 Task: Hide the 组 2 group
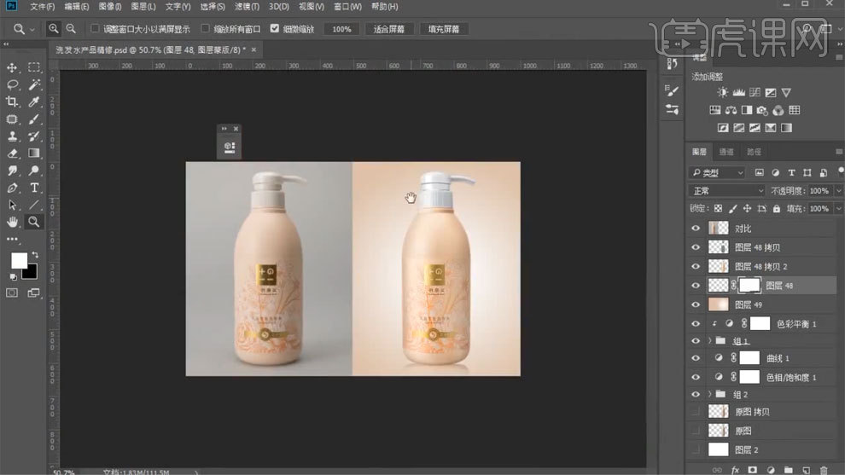[x=696, y=394]
